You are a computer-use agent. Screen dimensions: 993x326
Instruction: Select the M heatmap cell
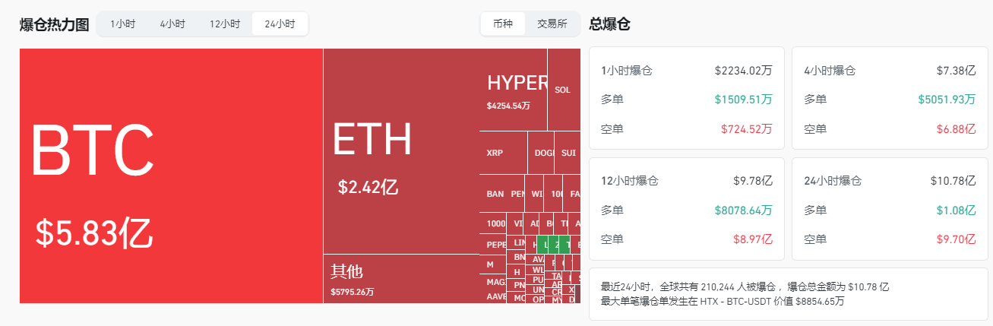(x=494, y=264)
